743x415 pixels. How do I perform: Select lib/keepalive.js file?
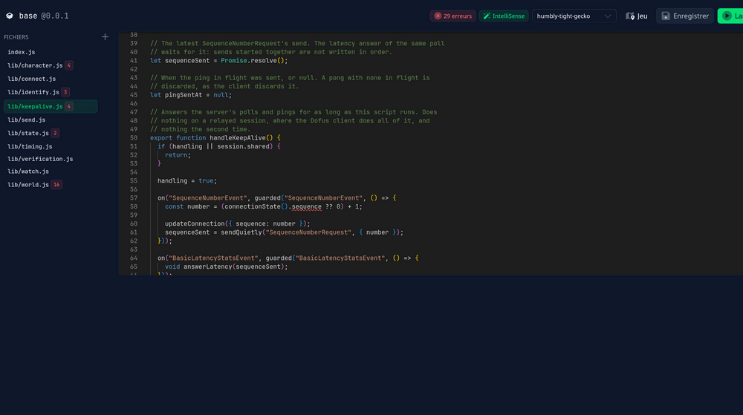tap(51, 106)
